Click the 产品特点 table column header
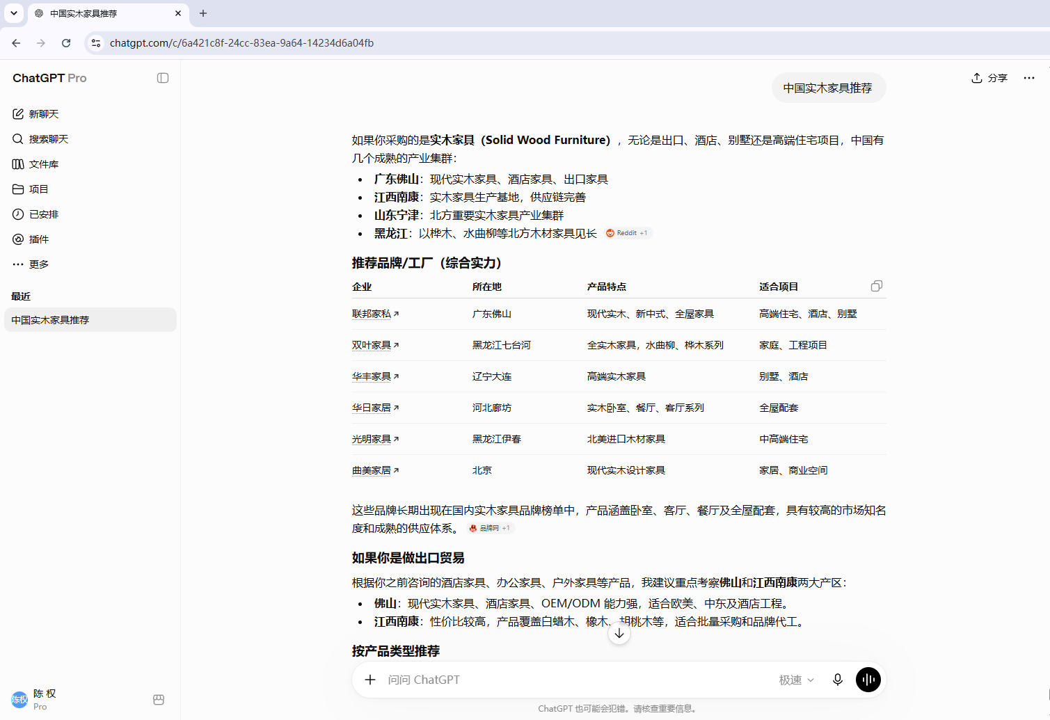 point(607,287)
